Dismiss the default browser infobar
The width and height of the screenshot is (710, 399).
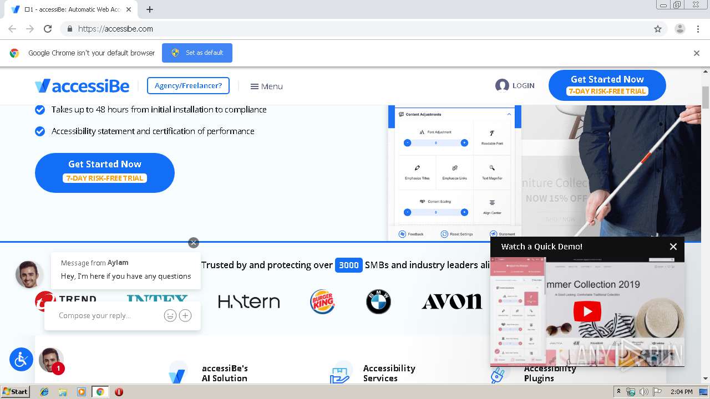(x=696, y=53)
